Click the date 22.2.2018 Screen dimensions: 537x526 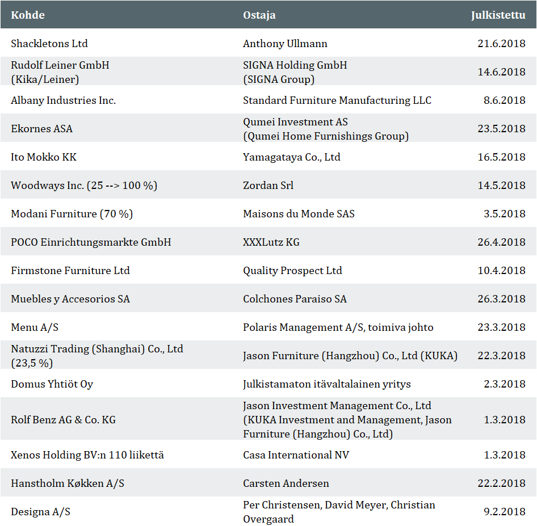coord(501,483)
